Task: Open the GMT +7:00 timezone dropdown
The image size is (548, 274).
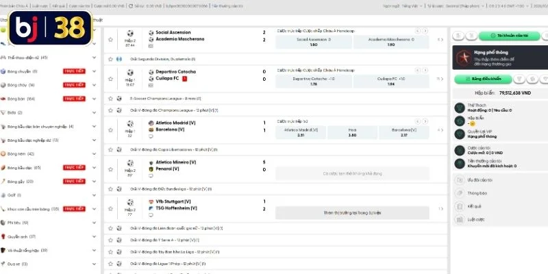Action: click(x=508, y=6)
